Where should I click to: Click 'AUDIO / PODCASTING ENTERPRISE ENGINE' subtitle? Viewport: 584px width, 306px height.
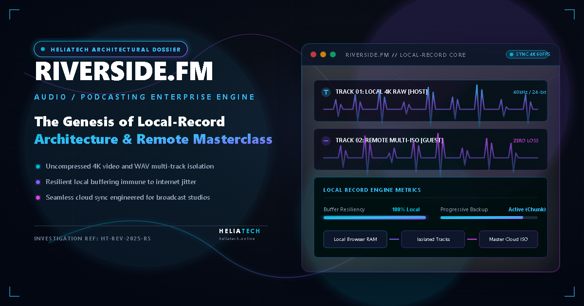(145, 97)
